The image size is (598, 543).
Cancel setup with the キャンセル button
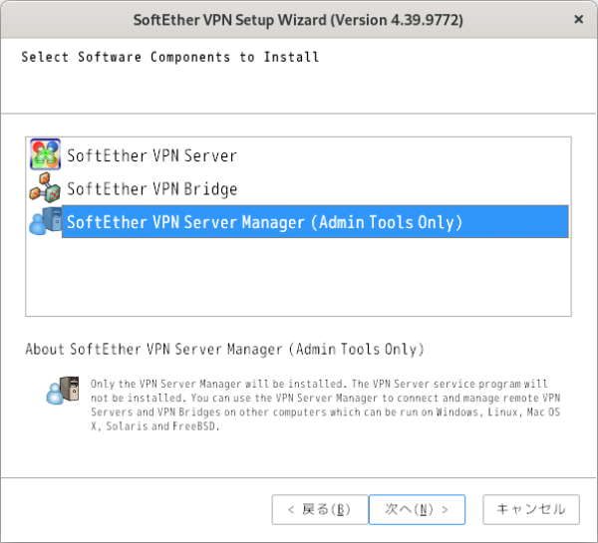531,509
